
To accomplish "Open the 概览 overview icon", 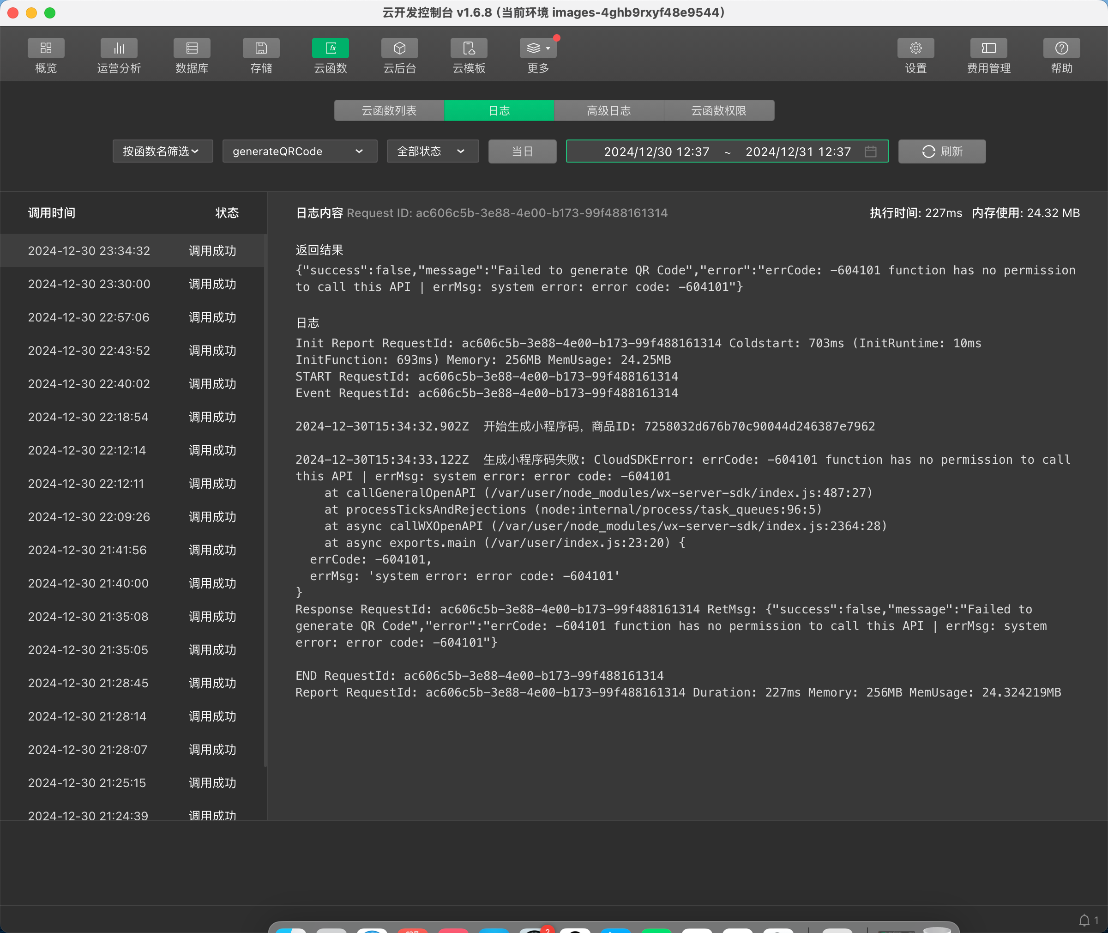I will [46, 48].
